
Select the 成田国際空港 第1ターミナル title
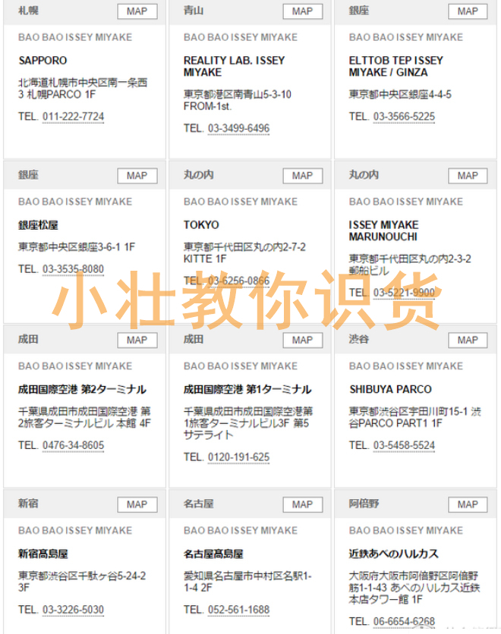(247, 389)
